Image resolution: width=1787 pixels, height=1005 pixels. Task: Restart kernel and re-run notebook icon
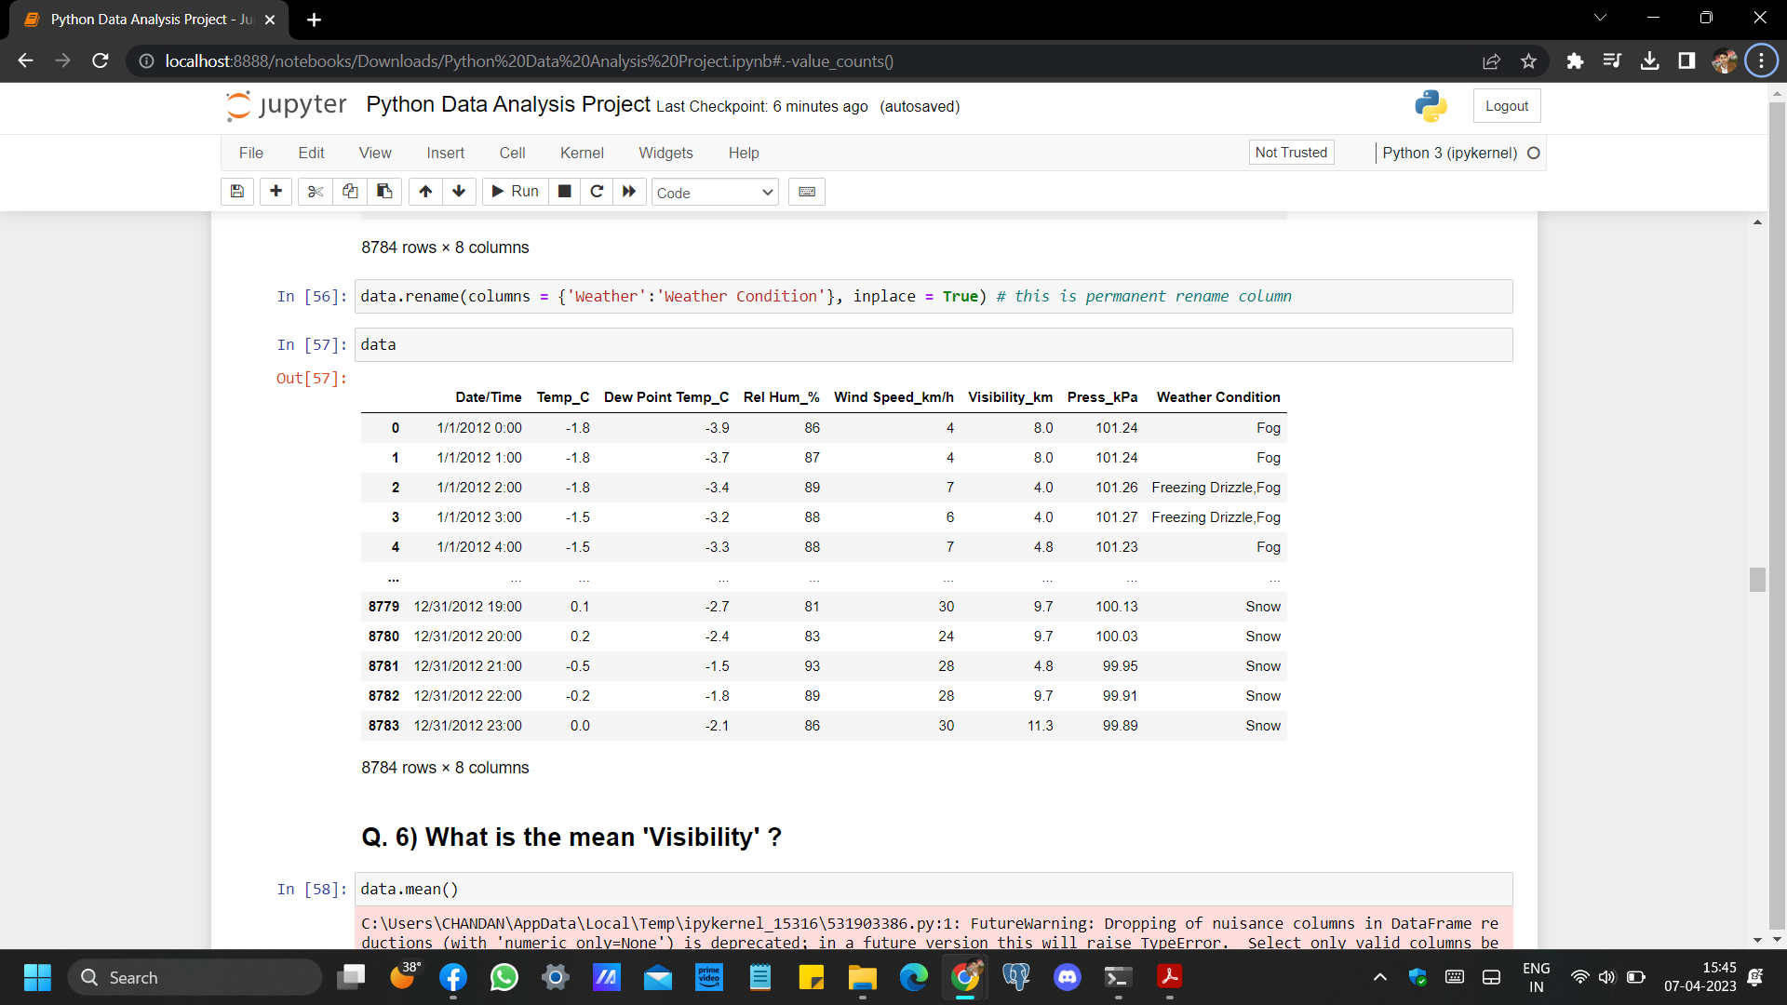(x=629, y=192)
